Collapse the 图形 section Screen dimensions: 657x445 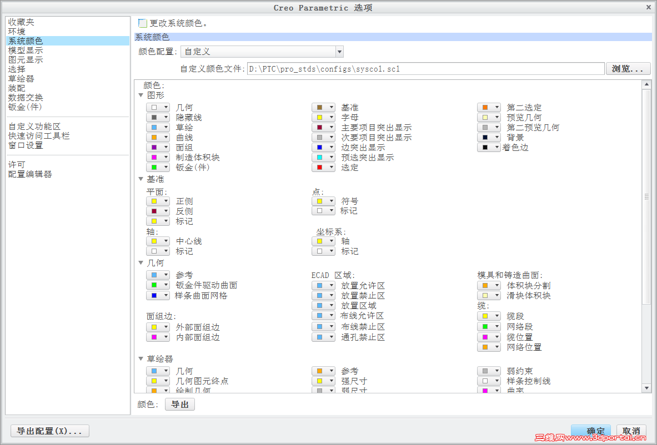pos(141,95)
